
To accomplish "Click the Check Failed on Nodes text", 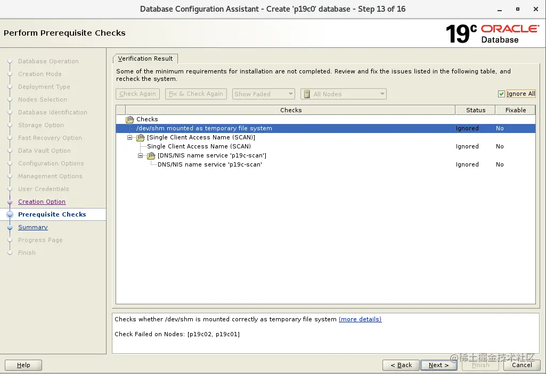I will [x=177, y=334].
